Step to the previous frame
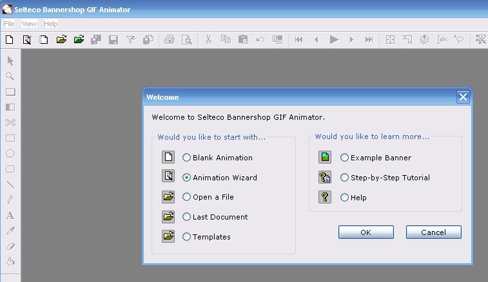488x282 pixels. pyautogui.click(x=317, y=40)
